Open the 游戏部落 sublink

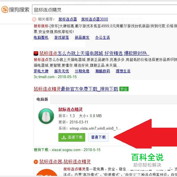(x=62, y=37)
